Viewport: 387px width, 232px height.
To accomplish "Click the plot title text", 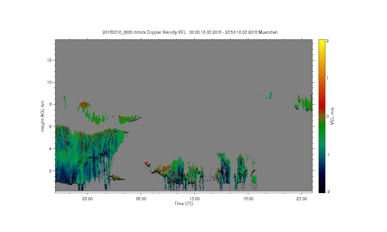I will tap(190, 32).
